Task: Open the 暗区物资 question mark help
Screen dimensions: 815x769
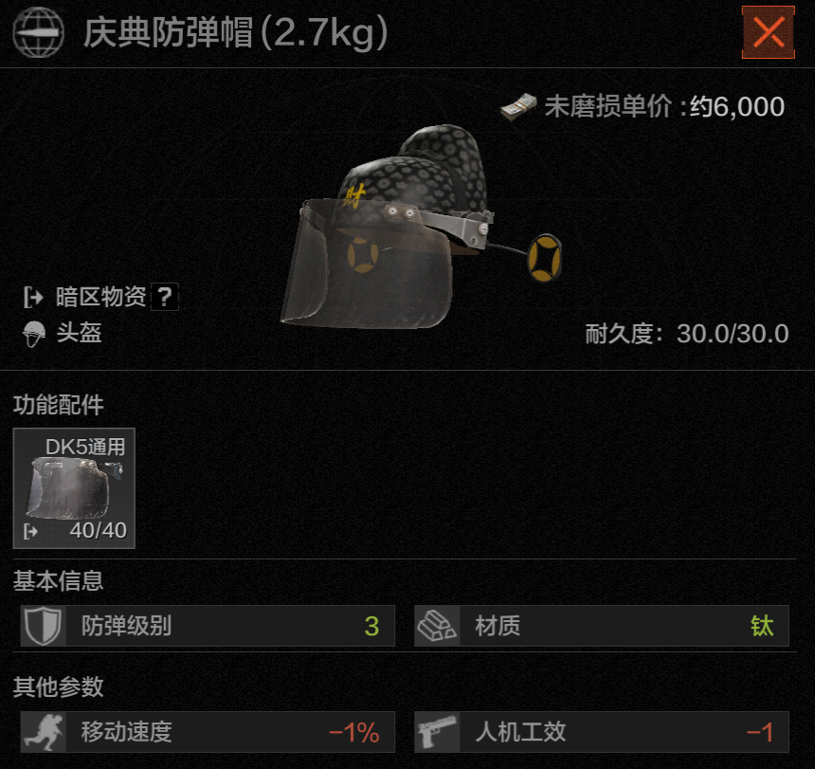Action: 165,297
